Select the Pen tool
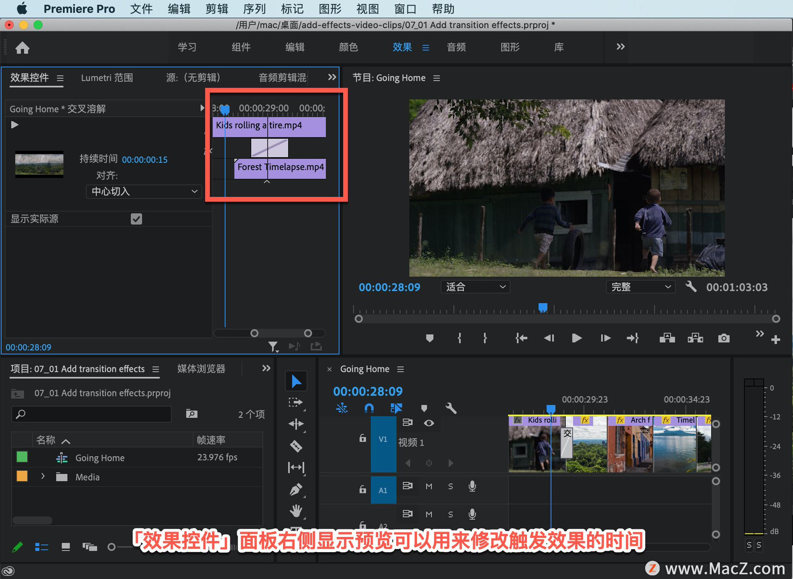 [296, 489]
